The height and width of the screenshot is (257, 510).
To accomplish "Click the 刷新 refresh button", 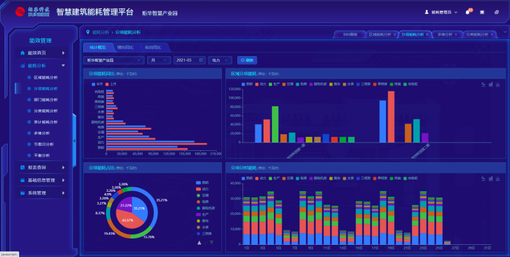I will 247,60.
